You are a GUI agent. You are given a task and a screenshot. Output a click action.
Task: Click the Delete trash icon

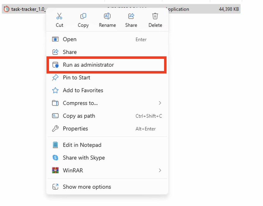click(155, 16)
